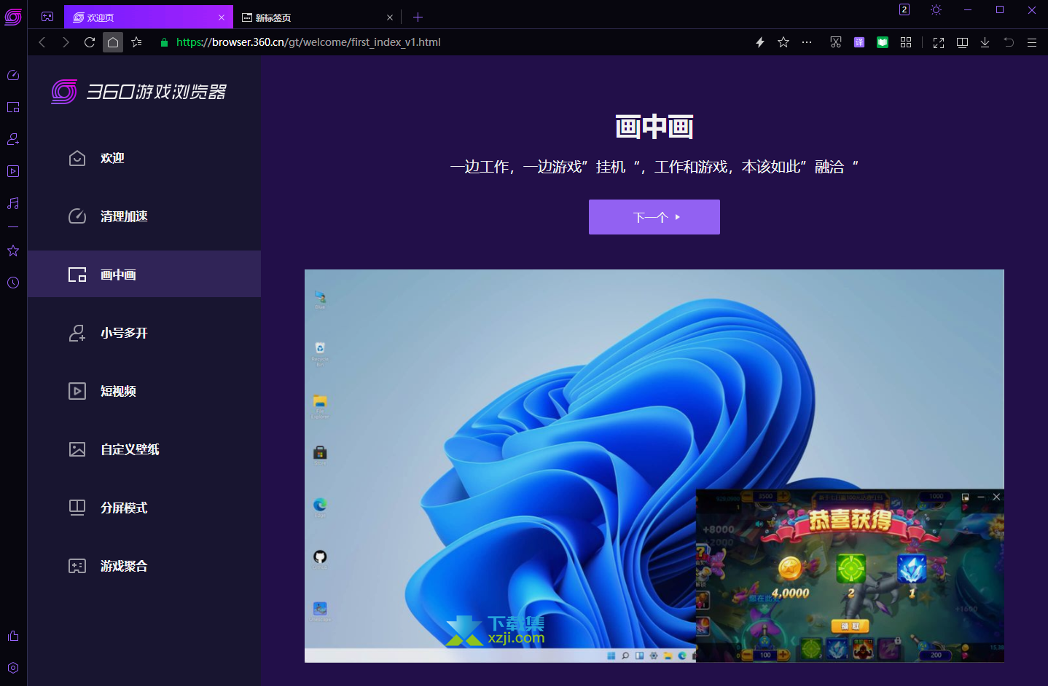Toggle split-screen mode icon in toolbar
Screen dimensions: 1048x686
[962, 42]
